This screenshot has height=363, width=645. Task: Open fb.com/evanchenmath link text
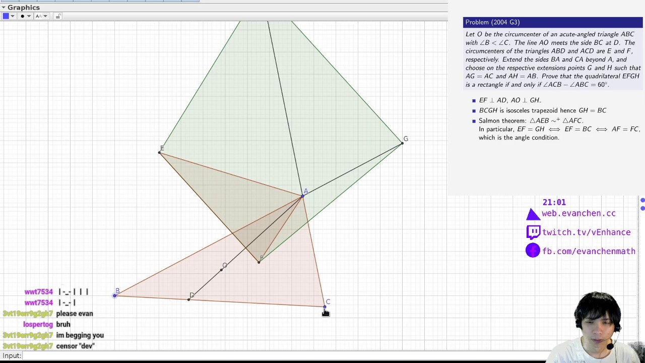589,251
